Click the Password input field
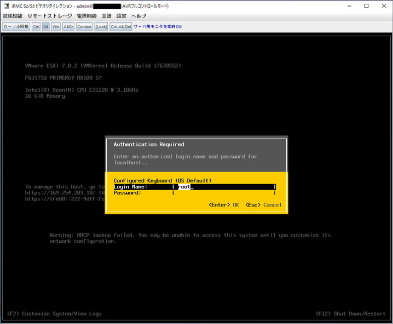The width and height of the screenshot is (393, 324). (x=224, y=193)
